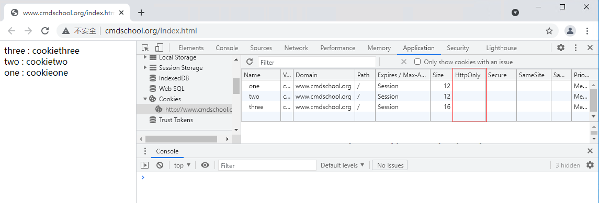The width and height of the screenshot is (599, 203).
Task: Switch to the Elements tab
Action: tap(191, 48)
